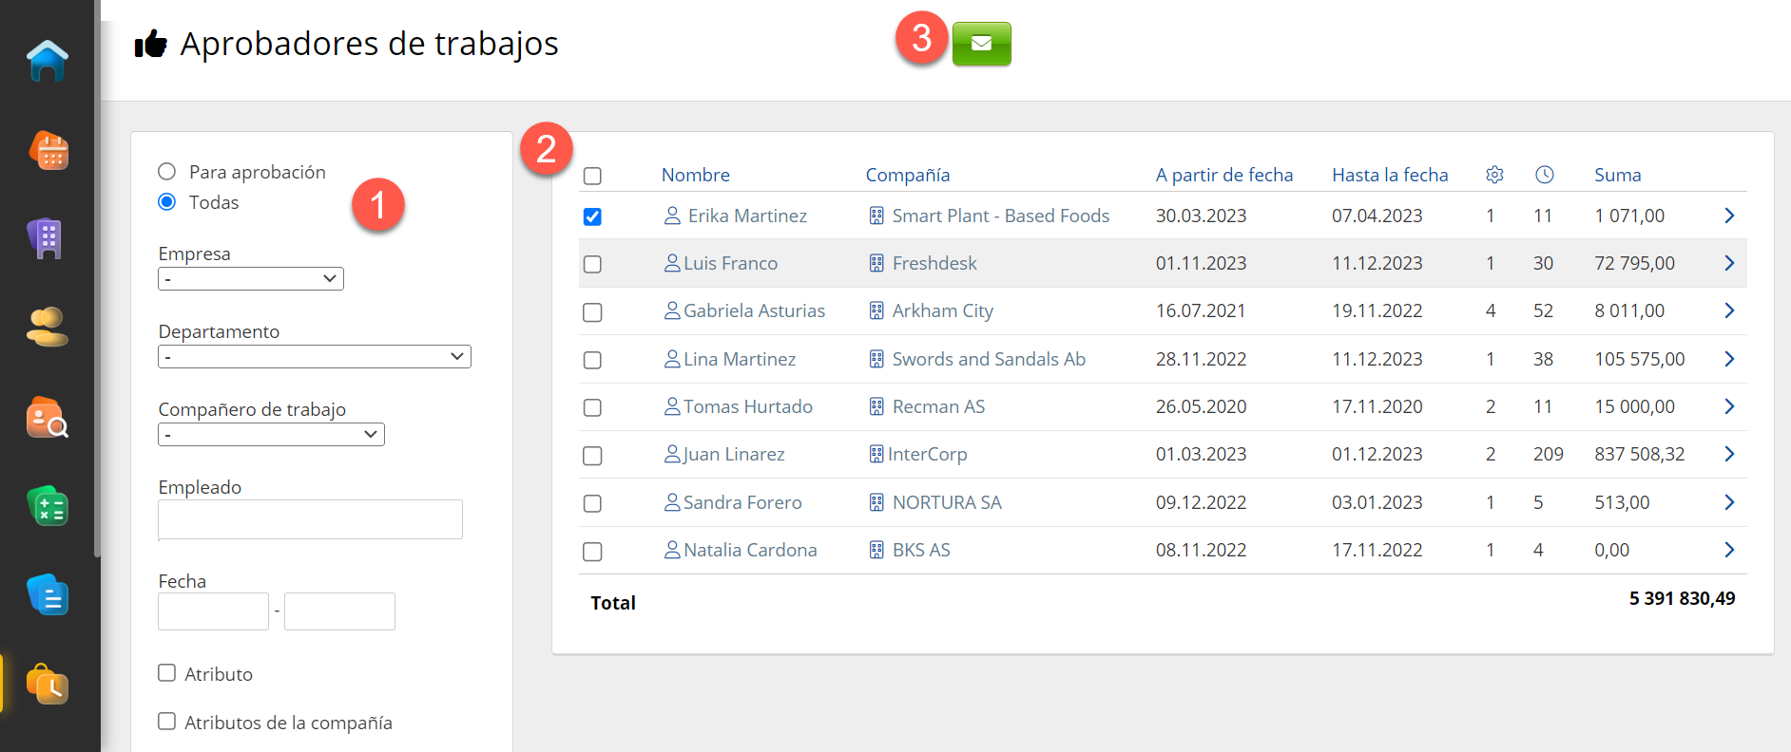The height and width of the screenshot is (752, 1791).
Task: Open the home icon in sidebar
Action: click(48, 61)
